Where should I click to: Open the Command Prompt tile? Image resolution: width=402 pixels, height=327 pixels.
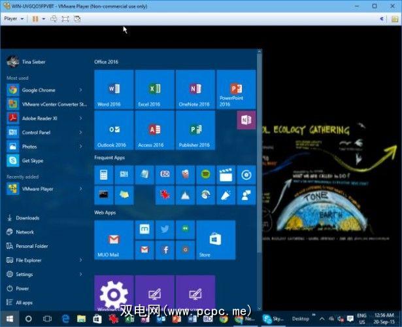103,196
